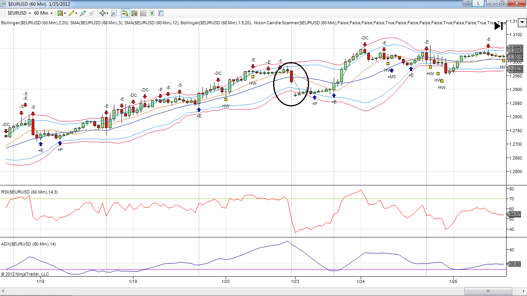Click the 1/24 date label on the time axis
527x296 pixels.
coord(361,281)
